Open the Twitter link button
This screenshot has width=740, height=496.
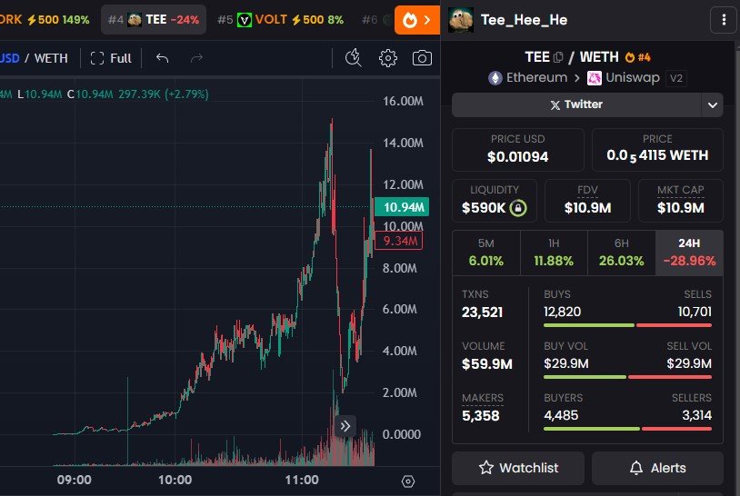[x=576, y=104]
